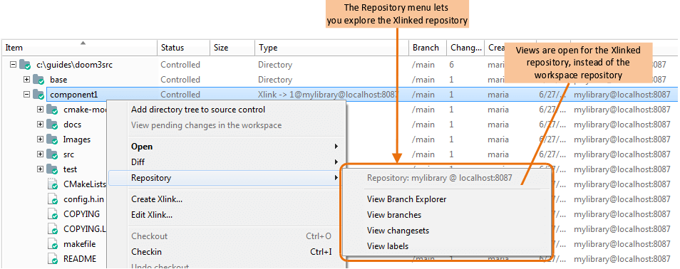This screenshot has width=680, height=269.
Task: Choose Checkin from the context menu
Action: [x=227, y=252]
